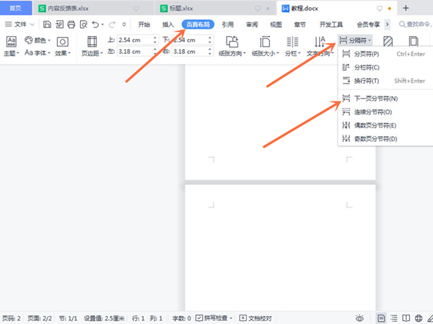
Task: Toggle page view mode icon in status bar
Action: coord(380,318)
